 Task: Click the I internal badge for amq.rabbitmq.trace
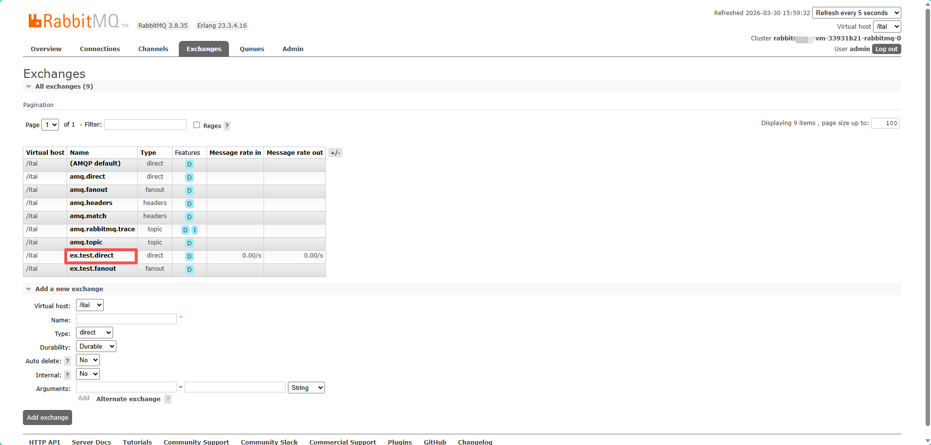tap(194, 230)
